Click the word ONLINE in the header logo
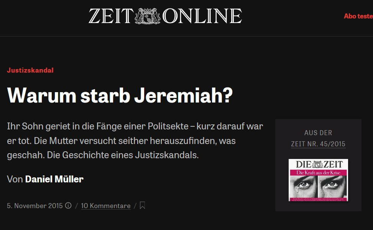The height and width of the screenshot is (230, 373). (x=202, y=16)
